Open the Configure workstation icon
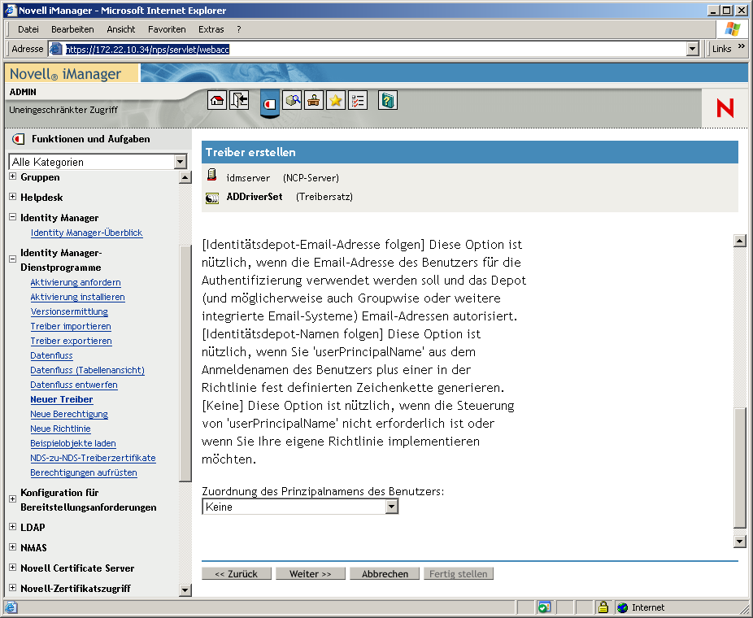Image resolution: width=753 pixels, height=618 pixels. [314, 99]
